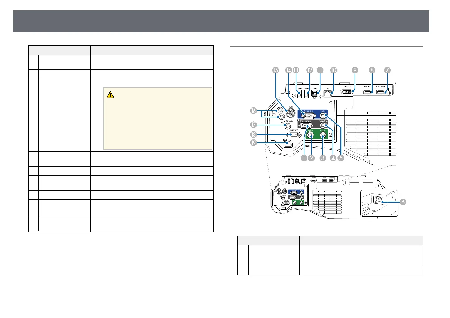The width and height of the screenshot is (450, 318).
Task: Click callout number 8
Action: 372,70
